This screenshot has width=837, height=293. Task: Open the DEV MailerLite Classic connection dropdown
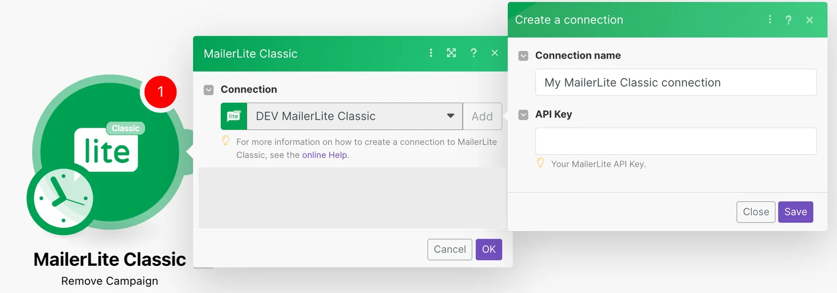355,116
